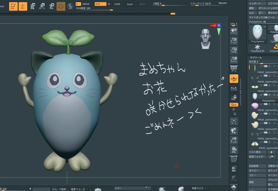The image size is (278, 191).
Task: Toggle the Line Fill PolyF grid icon
Action: [x=234, y=159]
